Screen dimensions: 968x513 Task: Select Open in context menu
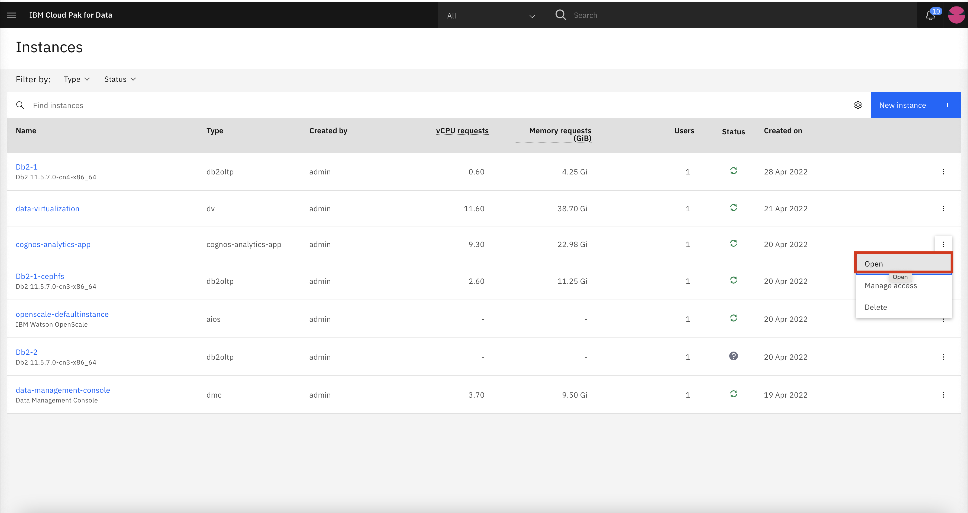pos(903,264)
